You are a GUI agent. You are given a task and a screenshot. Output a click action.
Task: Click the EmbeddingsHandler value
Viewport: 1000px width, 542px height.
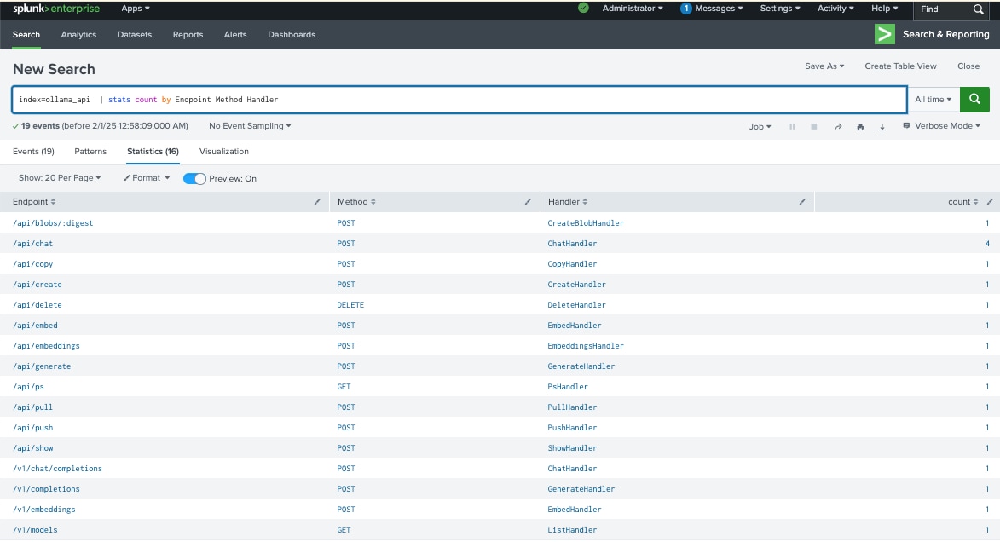tap(586, 346)
